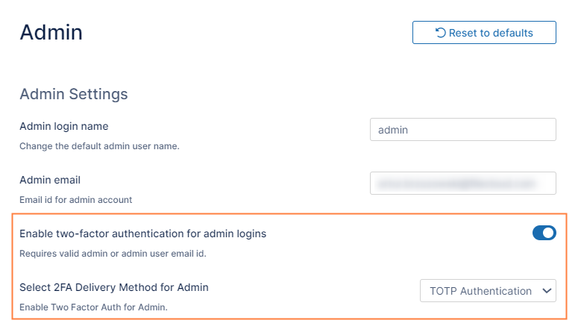Click the Admin Settings section heading

(73, 94)
